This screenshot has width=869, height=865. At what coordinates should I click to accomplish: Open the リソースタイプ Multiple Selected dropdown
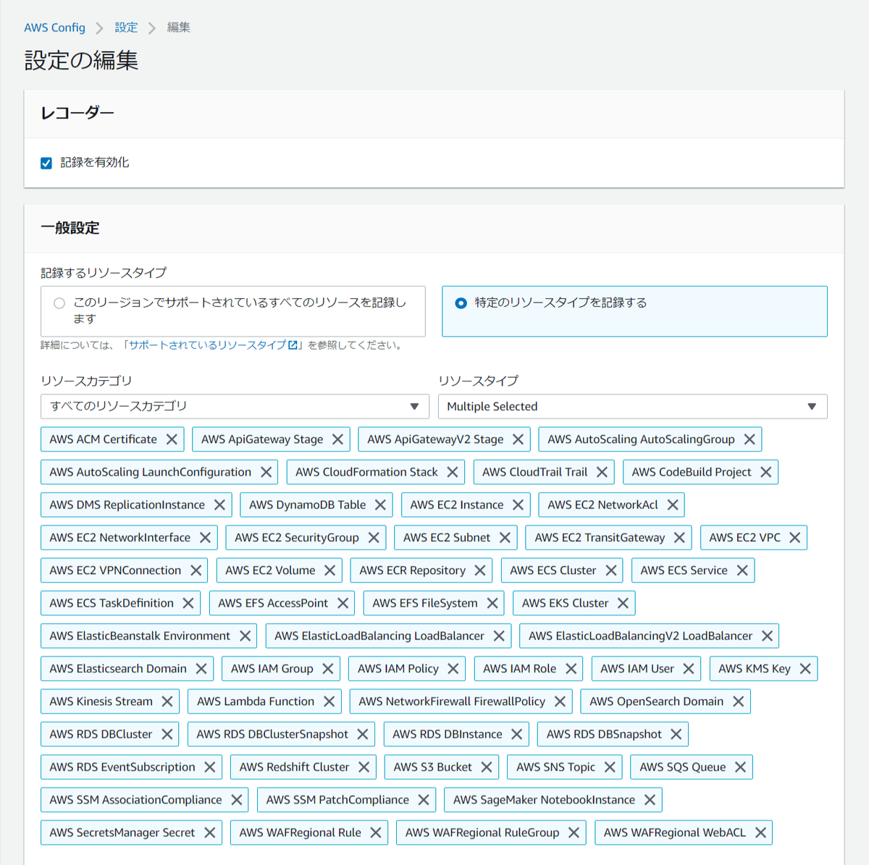tap(632, 406)
